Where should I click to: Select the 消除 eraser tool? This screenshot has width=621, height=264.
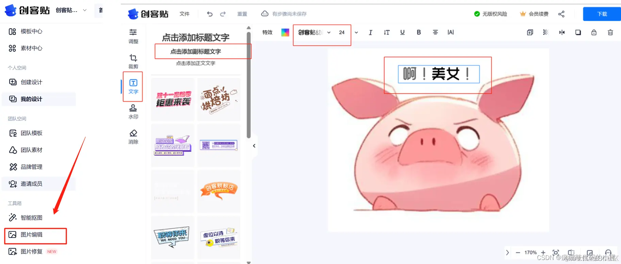[133, 137]
